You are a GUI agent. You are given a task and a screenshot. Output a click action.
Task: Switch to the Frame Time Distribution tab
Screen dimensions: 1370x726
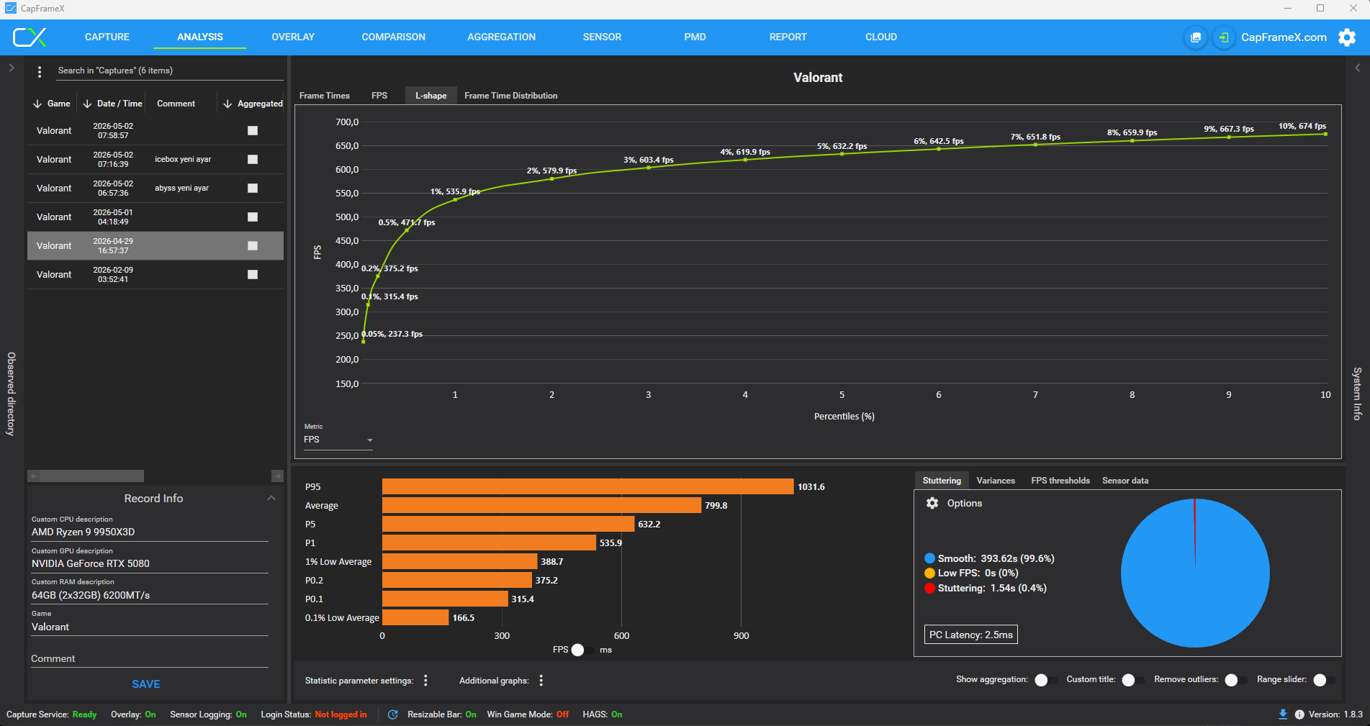click(x=510, y=96)
